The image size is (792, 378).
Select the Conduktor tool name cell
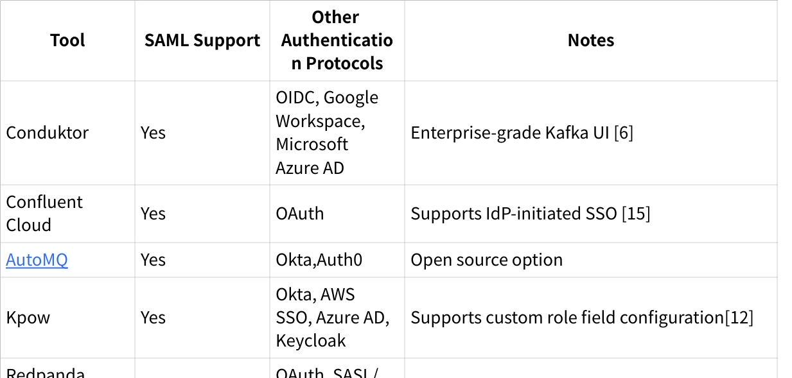(48, 133)
